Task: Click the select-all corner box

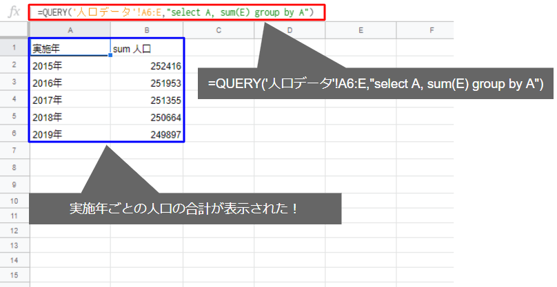Action: click(x=15, y=30)
